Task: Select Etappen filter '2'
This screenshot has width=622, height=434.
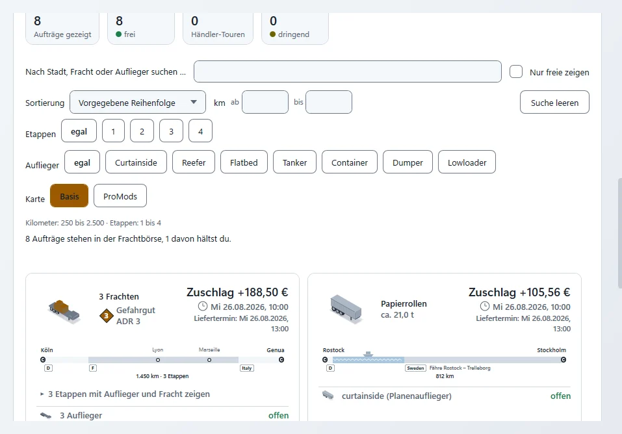Action: [x=142, y=131]
